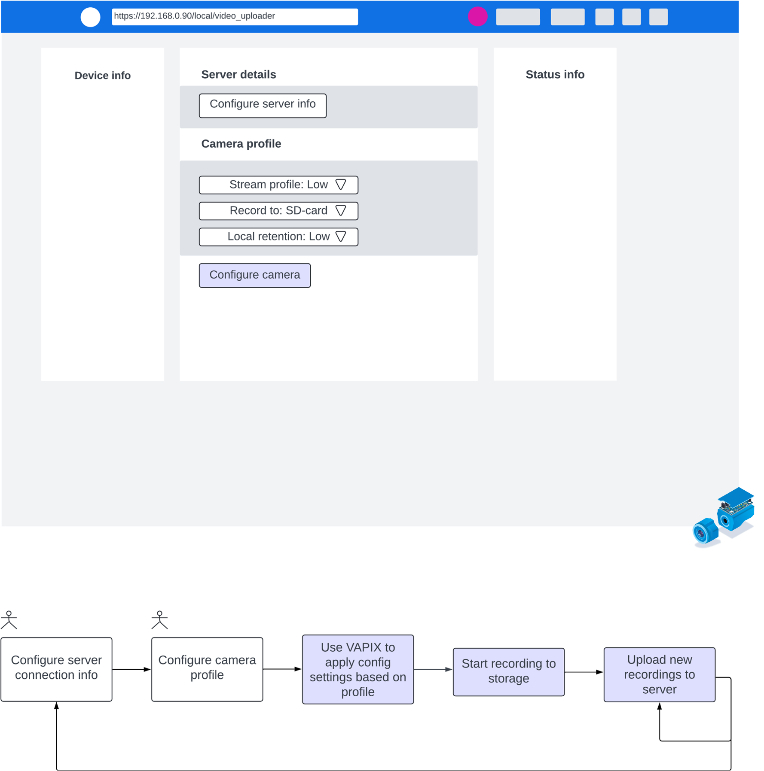Click the Status info heading
This screenshot has width=764, height=771.
pos(555,75)
